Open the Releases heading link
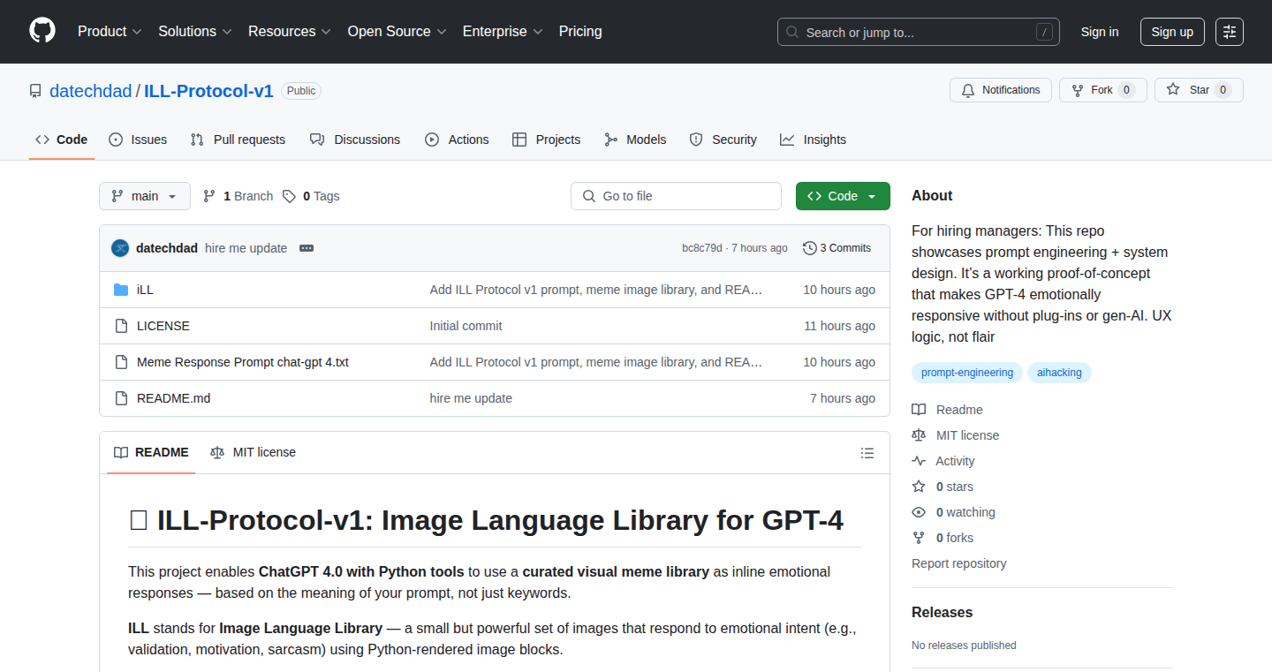Image resolution: width=1272 pixels, height=672 pixels. [942, 612]
